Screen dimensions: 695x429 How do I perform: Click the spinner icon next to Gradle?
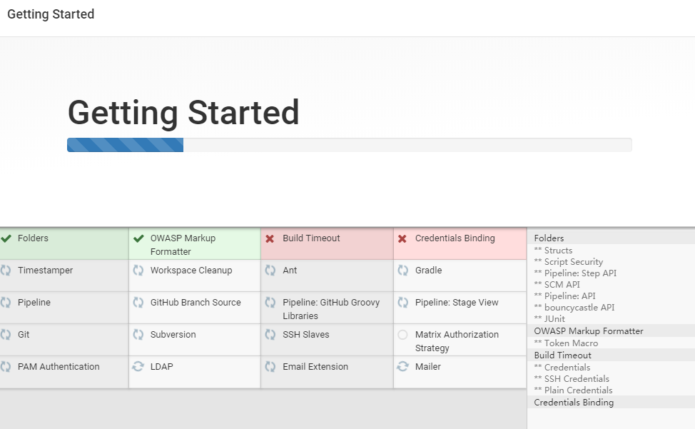tap(402, 271)
